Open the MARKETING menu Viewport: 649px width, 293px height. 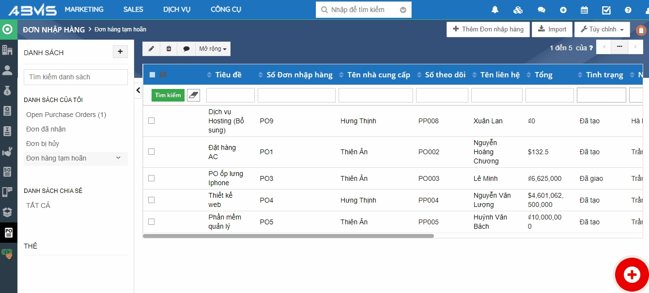click(x=84, y=10)
